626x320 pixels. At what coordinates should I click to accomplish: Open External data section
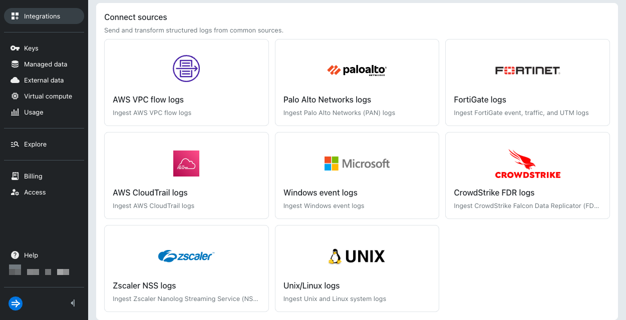[44, 80]
